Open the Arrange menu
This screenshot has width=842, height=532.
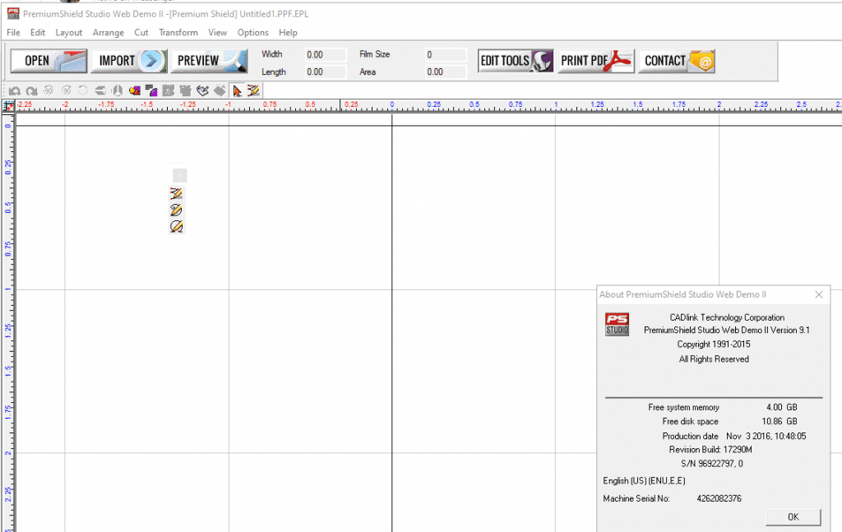(109, 33)
